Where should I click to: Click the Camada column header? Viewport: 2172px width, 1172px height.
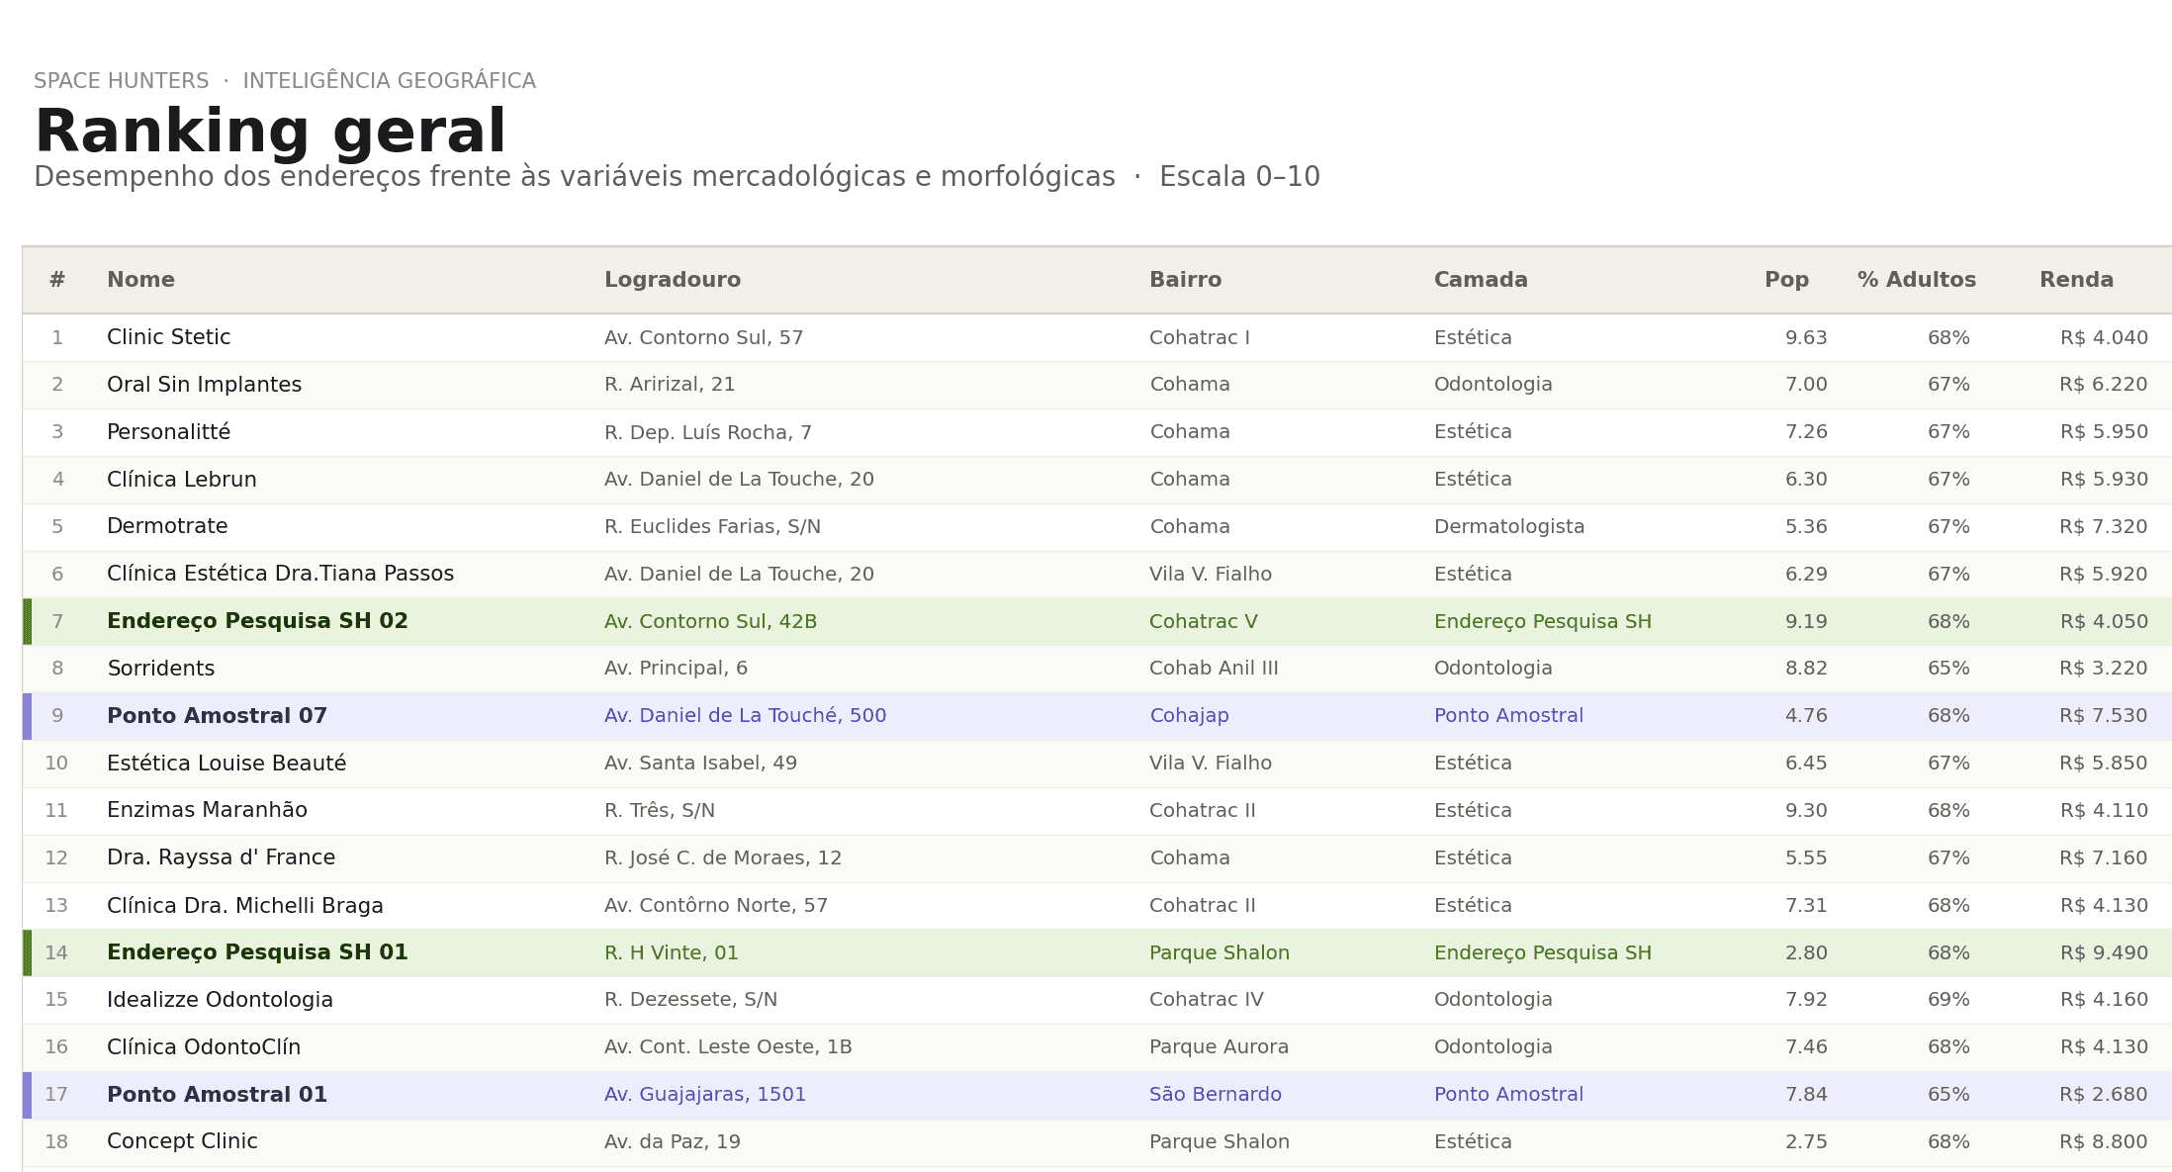click(x=1480, y=280)
